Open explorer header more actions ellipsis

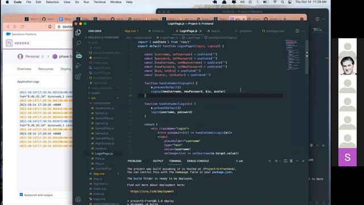(117, 31)
